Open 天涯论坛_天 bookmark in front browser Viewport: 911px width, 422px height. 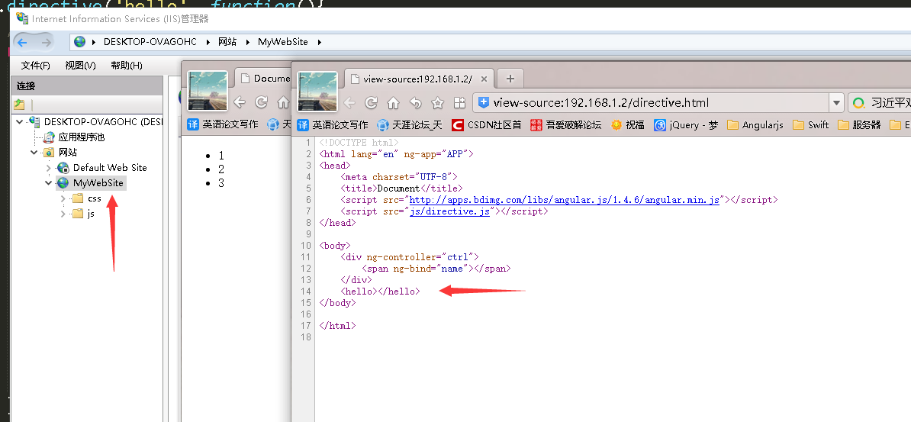(x=410, y=124)
